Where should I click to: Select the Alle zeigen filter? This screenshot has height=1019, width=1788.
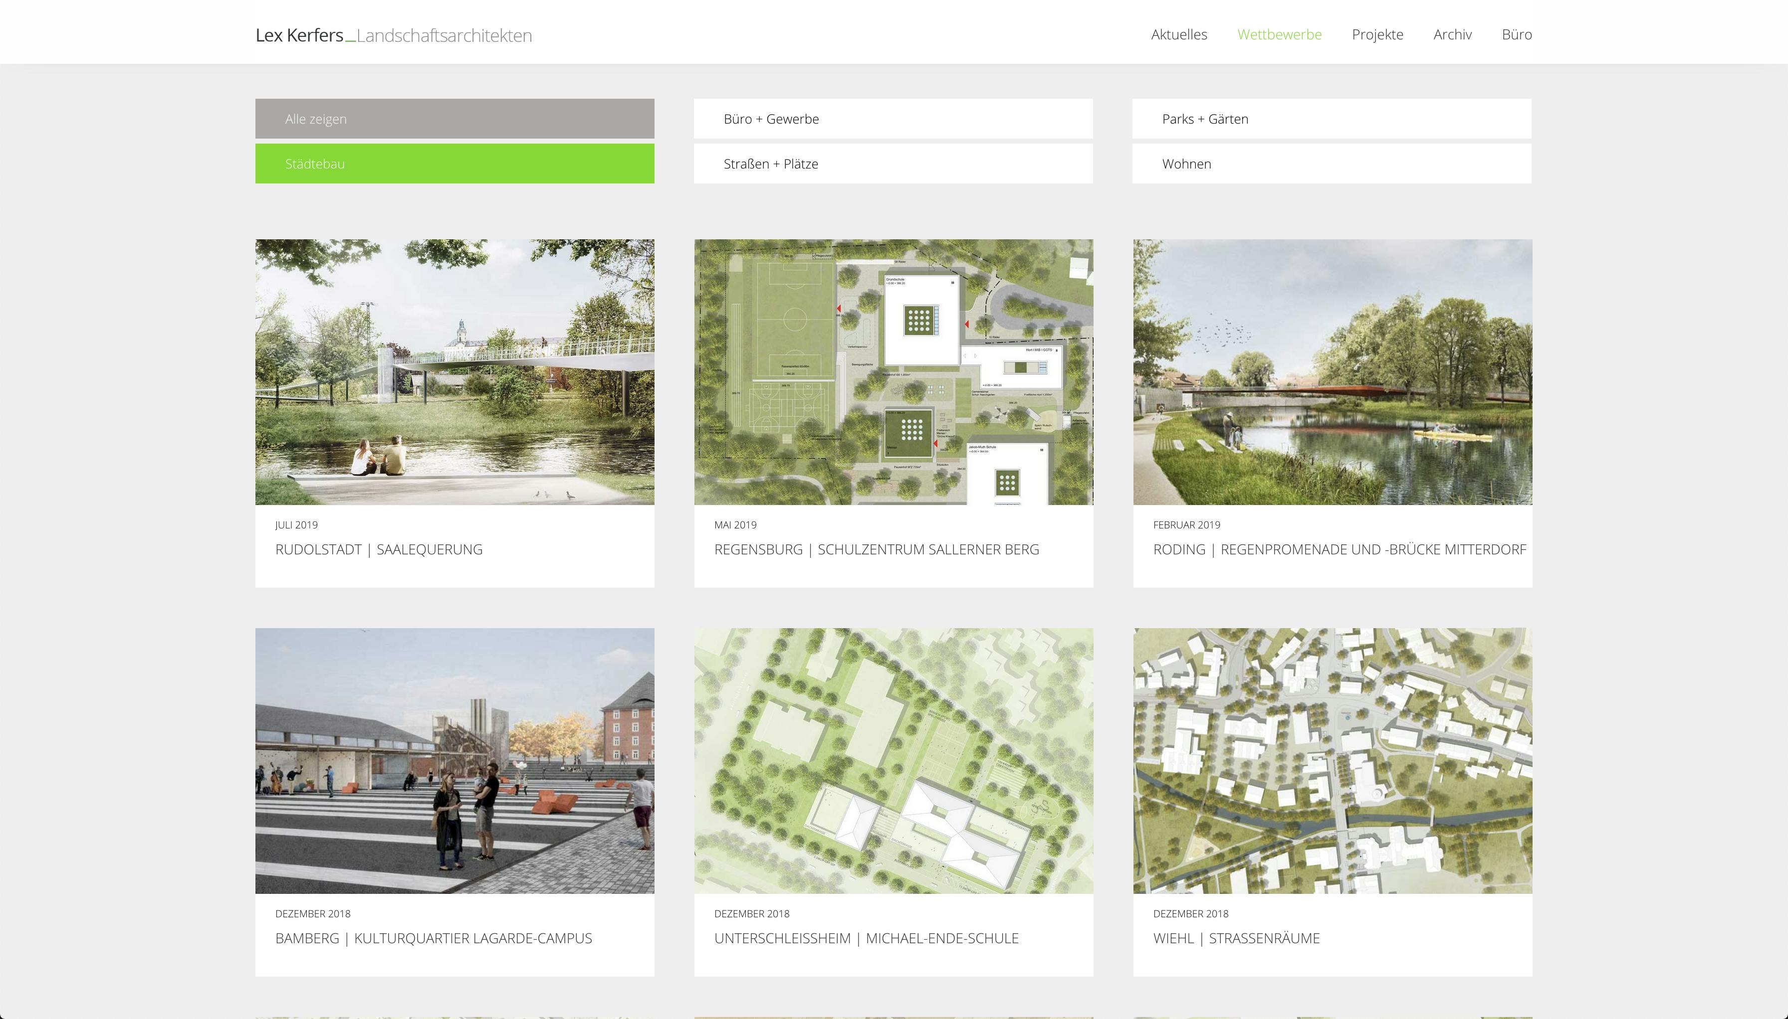tap(454, 118)
